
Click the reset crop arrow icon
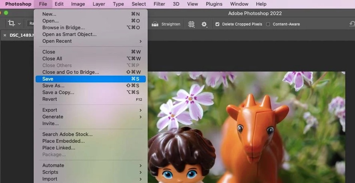pos(352,24)
